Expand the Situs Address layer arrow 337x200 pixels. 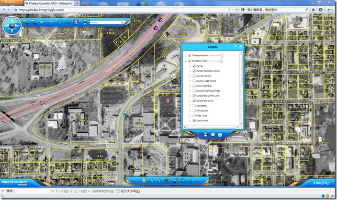point(190,86)
